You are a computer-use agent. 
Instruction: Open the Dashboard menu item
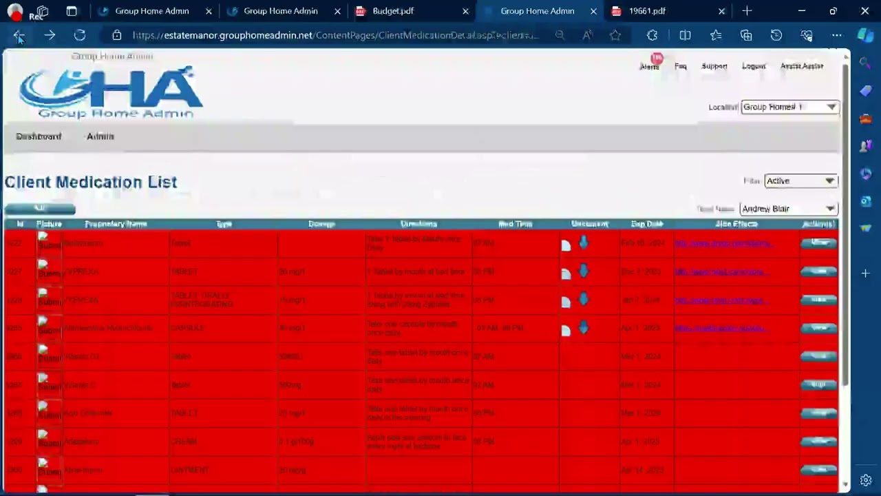point(39,136)
